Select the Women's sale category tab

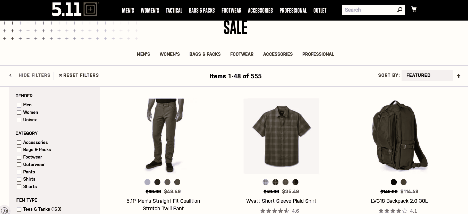click(169, 54)
